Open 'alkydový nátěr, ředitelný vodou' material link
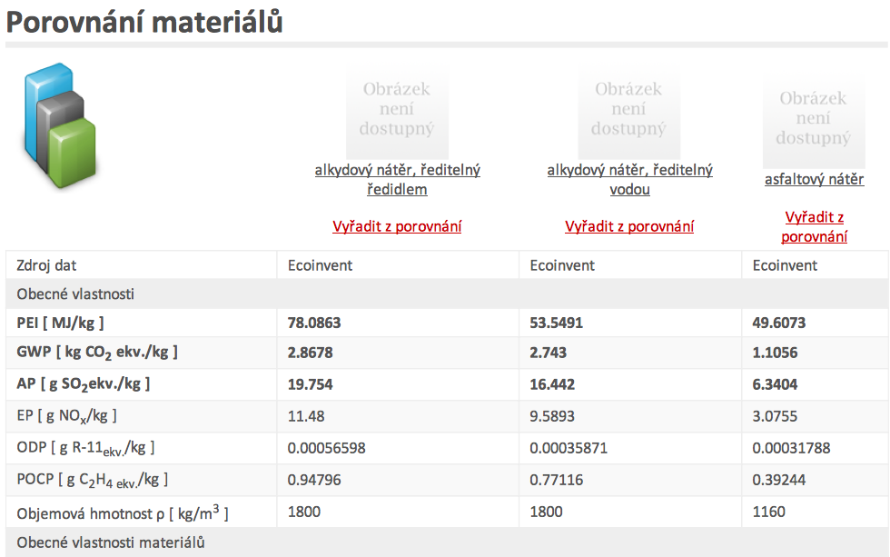Image resolution: width=890 pixels, height=557 pixels. [629, 179]
